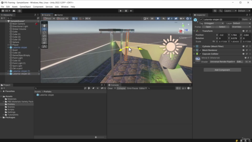
Task: Switch to the Game tab
Action: point(59,15)
